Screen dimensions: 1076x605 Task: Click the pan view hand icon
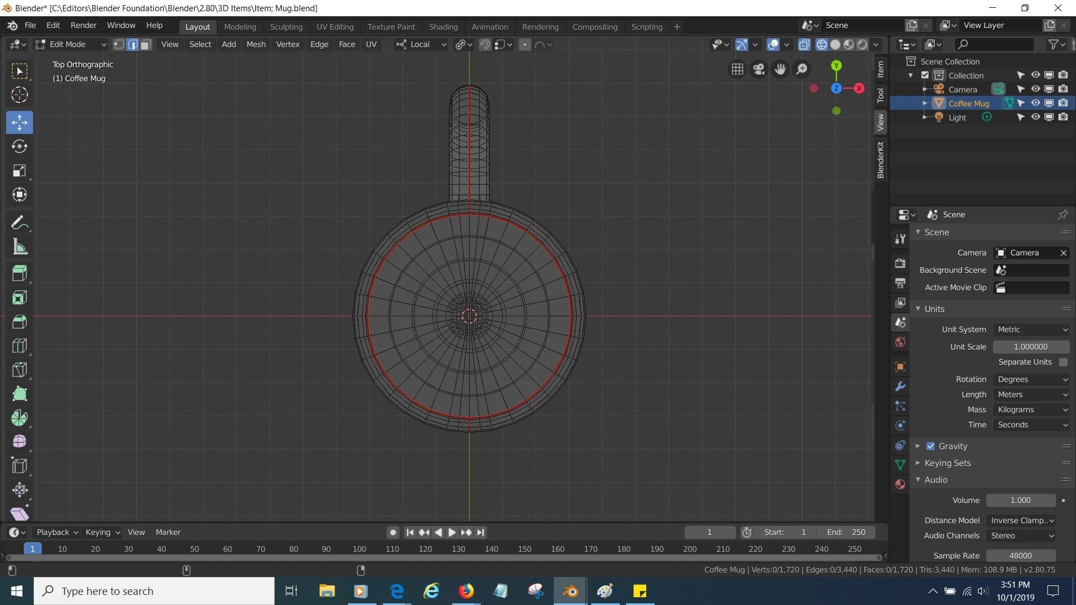click(780, 69)
